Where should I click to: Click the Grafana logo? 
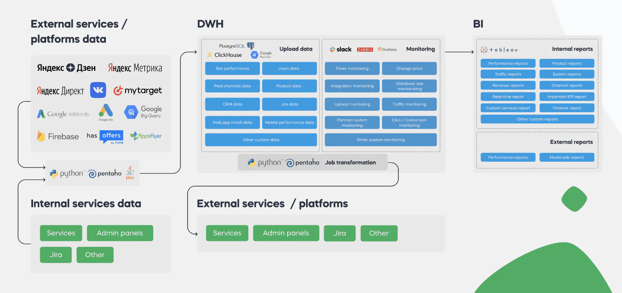[387, 49]
